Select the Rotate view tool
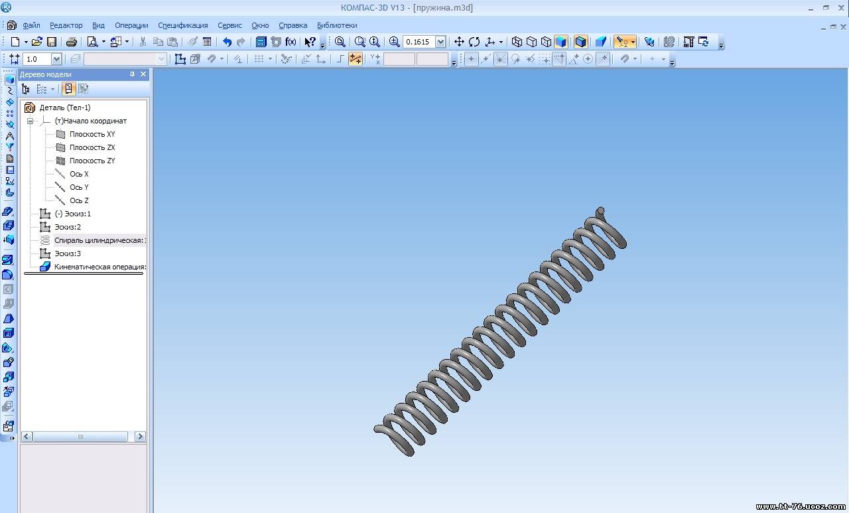The width and height of the screenshot is (849, 513). (474, 42)
